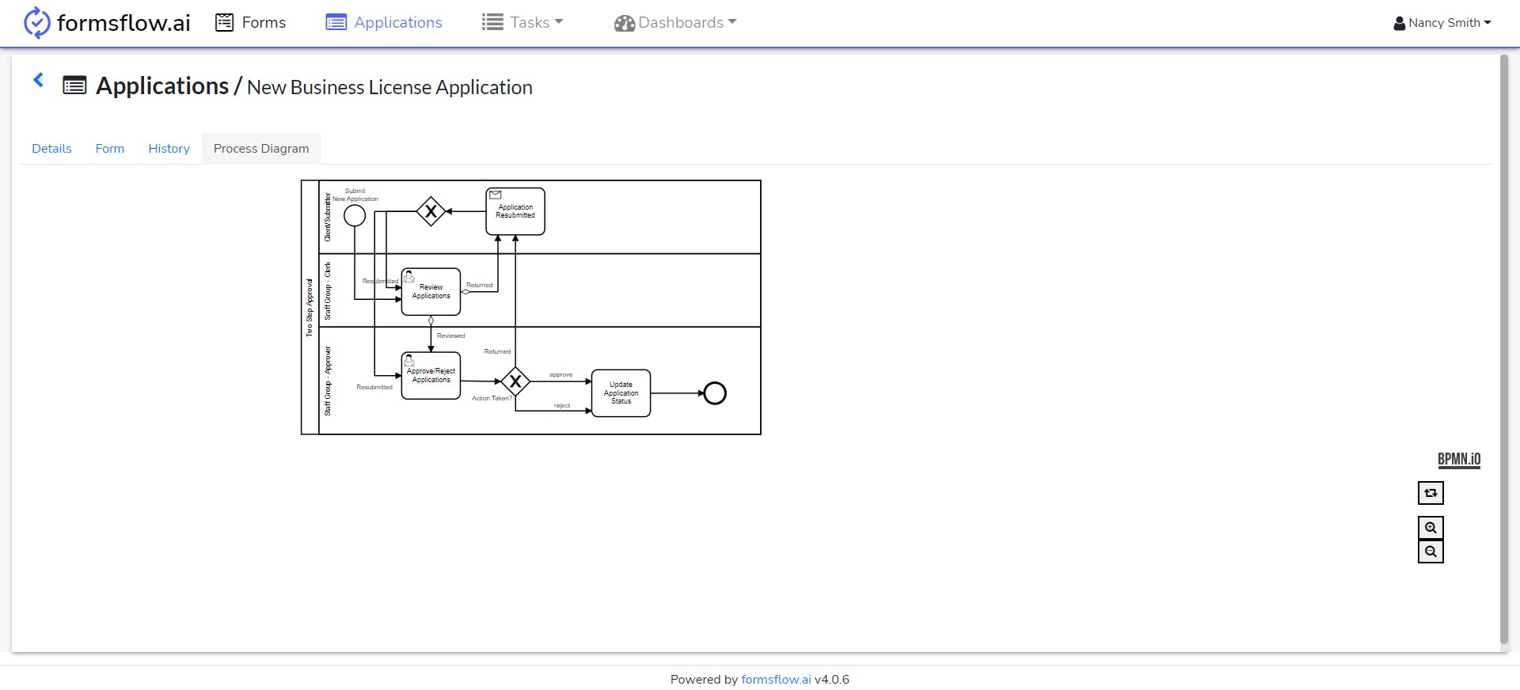This screenshot has height=690, width=1520.
Task: Switch to the History tab
Action: coord(169,149)
